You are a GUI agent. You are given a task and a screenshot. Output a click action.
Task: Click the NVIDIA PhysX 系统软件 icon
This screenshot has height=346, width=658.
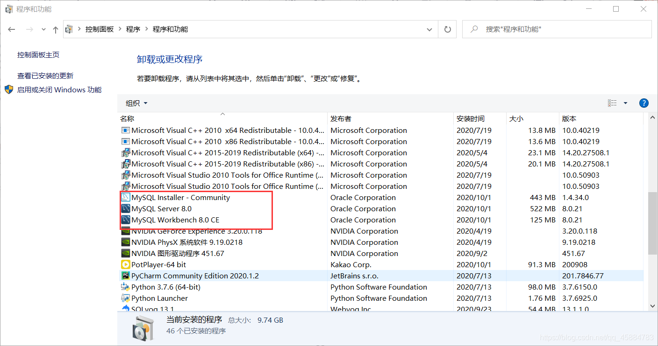tap(125, 242)
